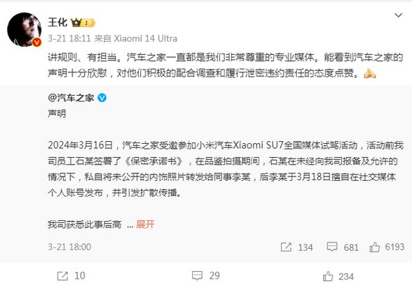Open the quoted 汽车之家 statement text body

point(225,169)
